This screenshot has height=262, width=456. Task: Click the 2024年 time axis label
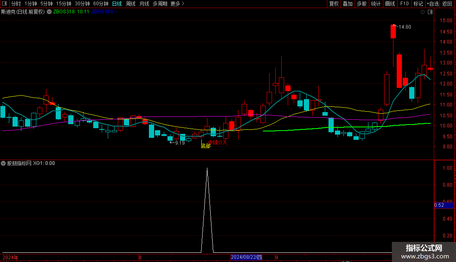tap(10, 257)
